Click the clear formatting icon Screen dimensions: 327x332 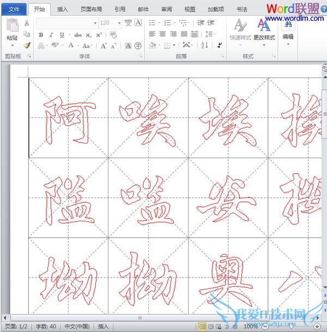coord(113,35)
